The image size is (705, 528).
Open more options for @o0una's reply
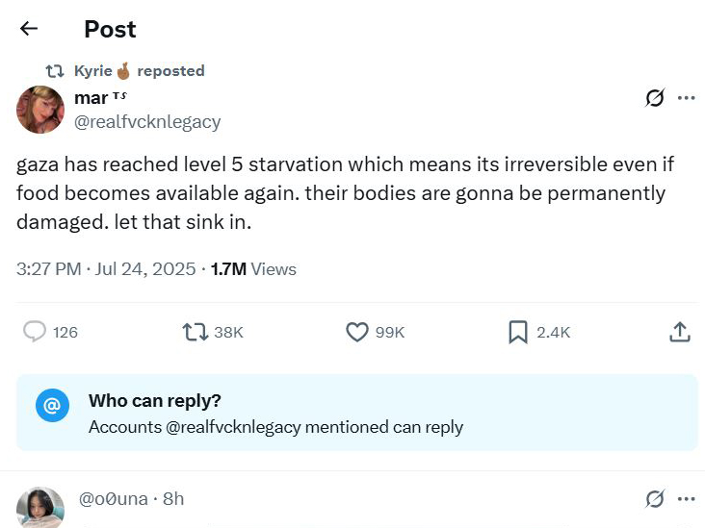coord(687,499)
